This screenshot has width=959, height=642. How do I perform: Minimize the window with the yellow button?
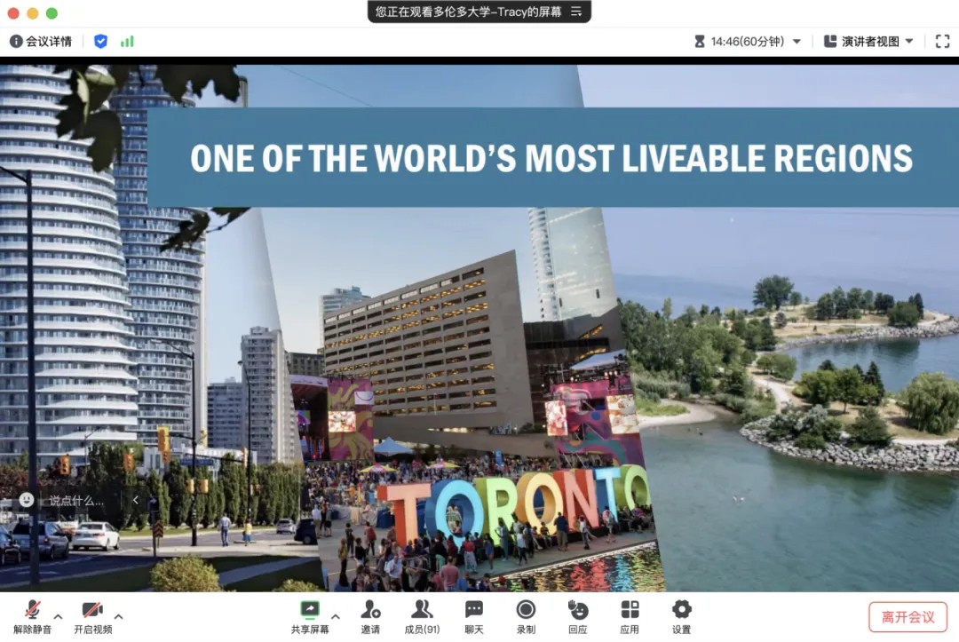pyautogui.click(x=33, y=12)
